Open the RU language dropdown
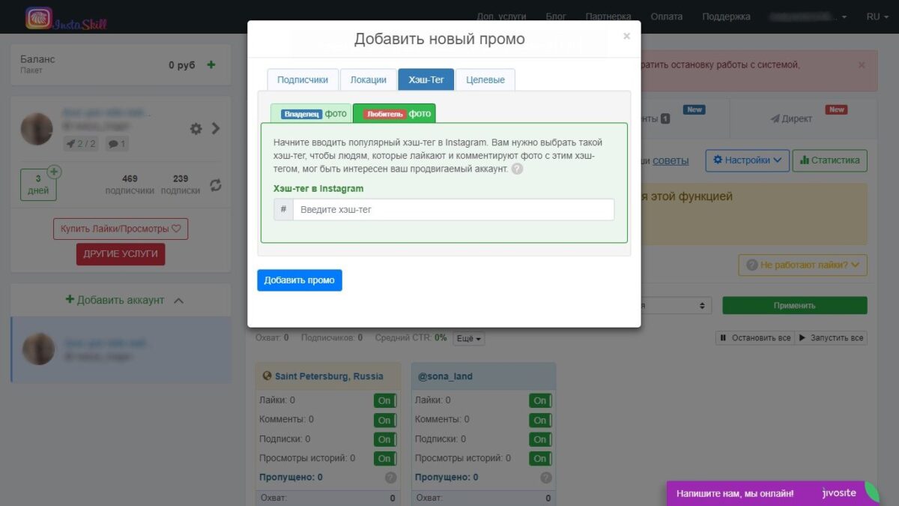This screenshot has width=899, height=506. 877,16
